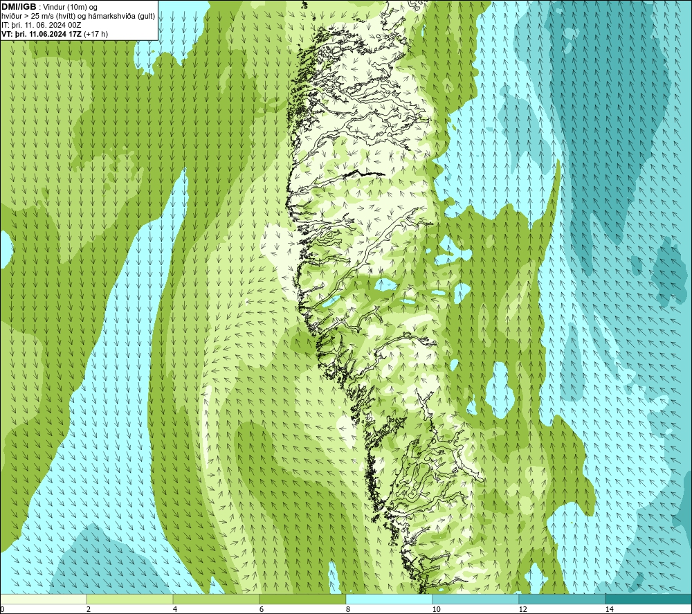Image resolution: width=692 pixels, height=614 pixels.
Task: Click the legend label '10'
Action: 437,609
